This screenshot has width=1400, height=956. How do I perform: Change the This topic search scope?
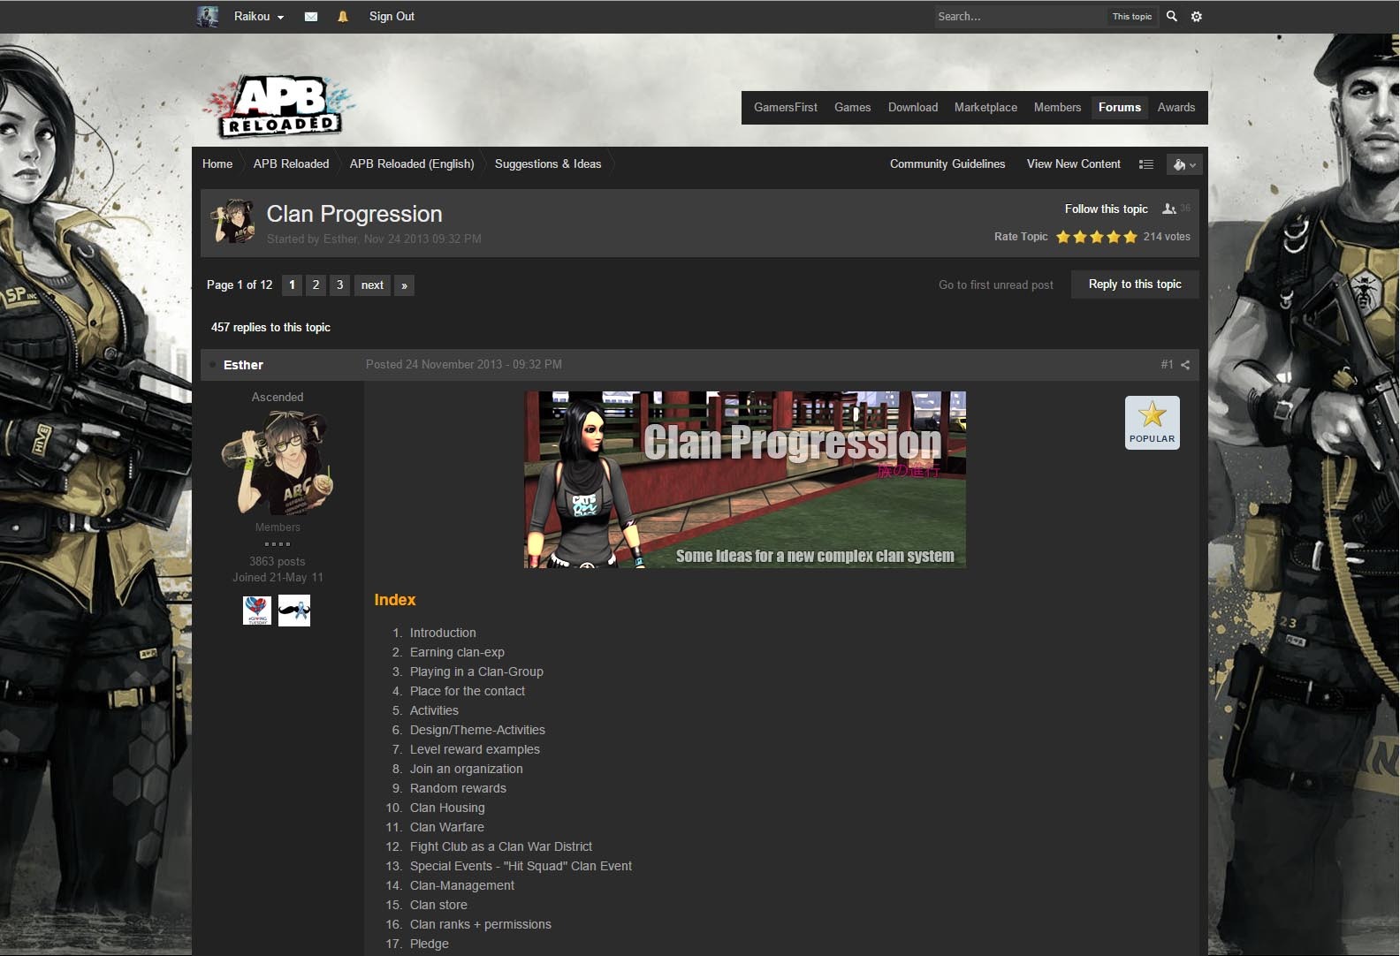1132,16
